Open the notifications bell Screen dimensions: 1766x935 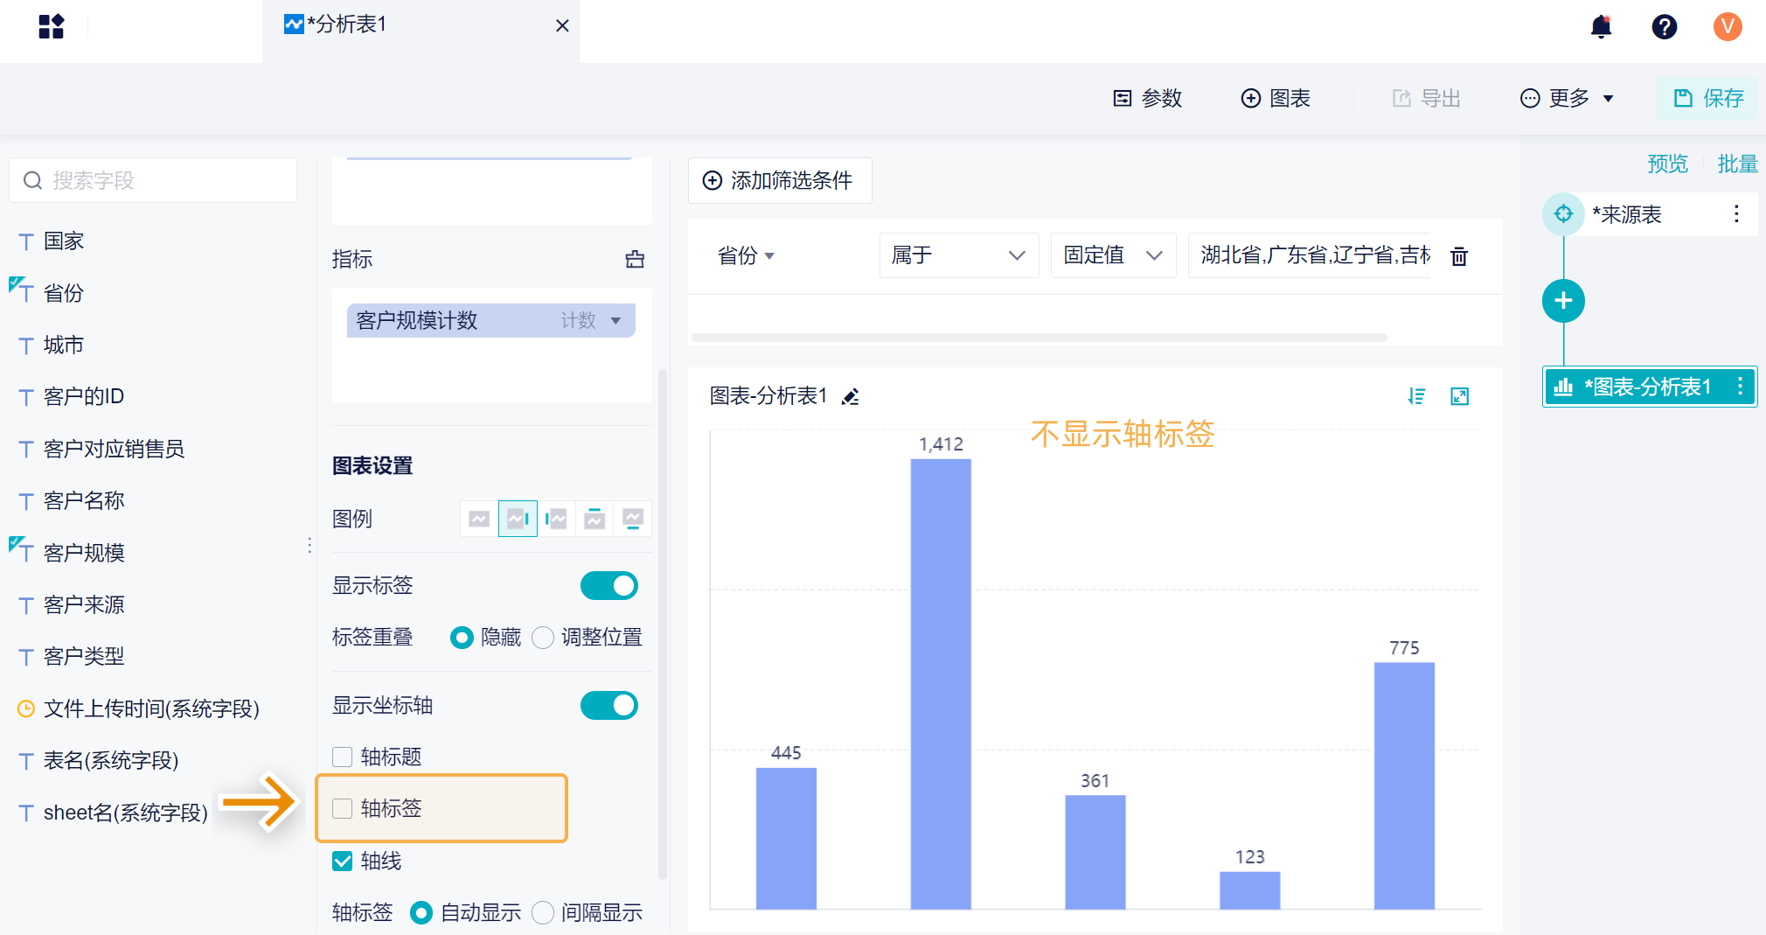point(1601,27)
